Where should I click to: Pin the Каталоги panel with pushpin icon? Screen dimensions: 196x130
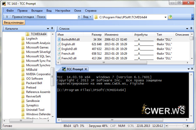click(x=52, y=28)
